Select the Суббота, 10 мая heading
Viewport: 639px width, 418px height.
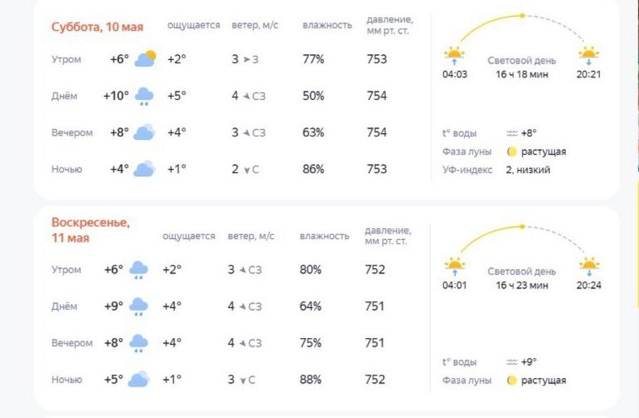coord(97,27)
